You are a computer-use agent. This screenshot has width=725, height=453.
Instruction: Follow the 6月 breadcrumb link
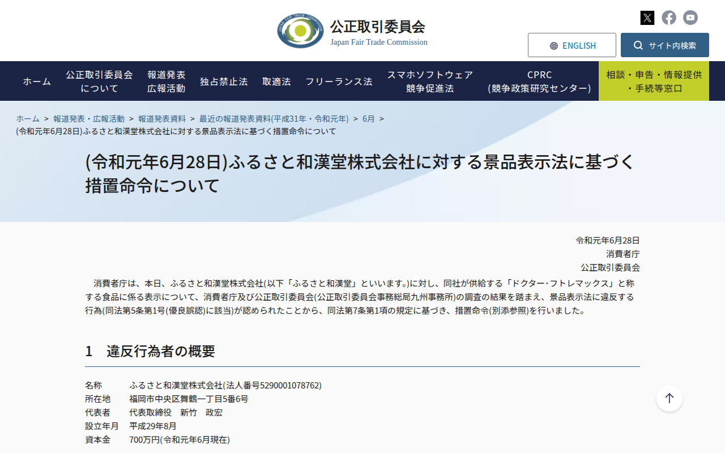click(369, 119)
